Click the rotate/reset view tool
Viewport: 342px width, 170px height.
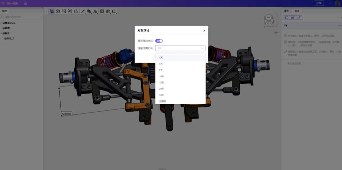(x=76, y=12)
